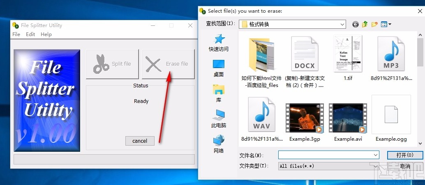
Task: Select the 如何下载html文件 folder
Action: click(x=261, y=62)
